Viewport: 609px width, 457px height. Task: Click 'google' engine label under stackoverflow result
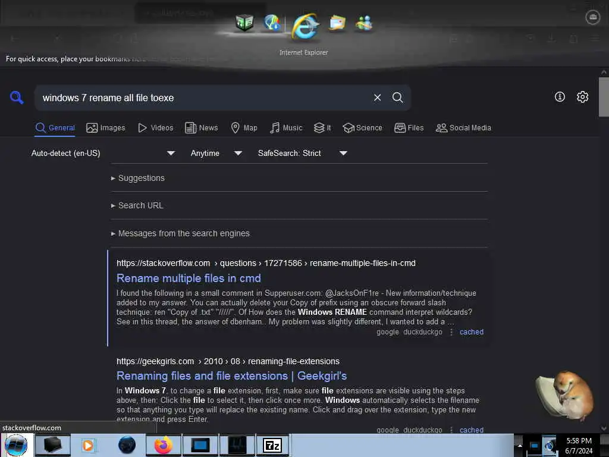(388, 332)
